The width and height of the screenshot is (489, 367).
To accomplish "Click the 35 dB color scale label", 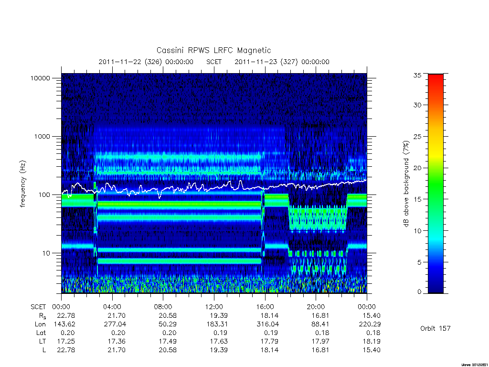I will coord(417,75).
